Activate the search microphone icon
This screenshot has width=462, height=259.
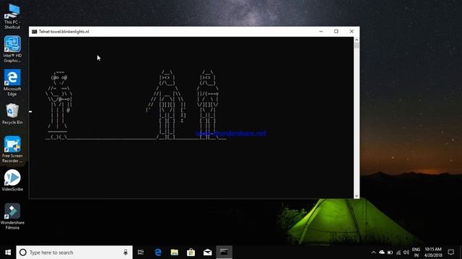(126, 253)
